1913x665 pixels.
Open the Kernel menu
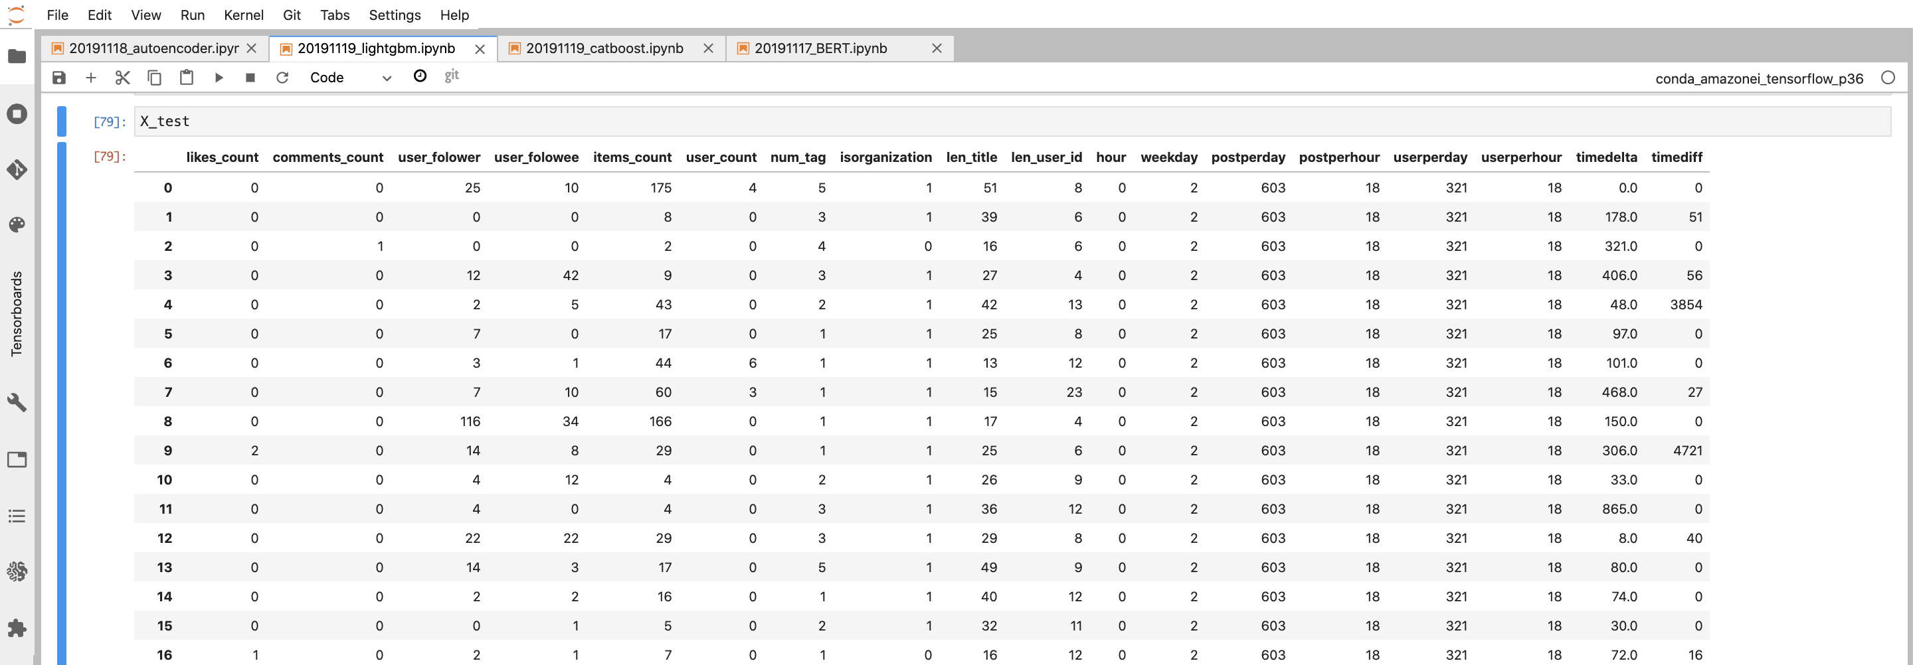tap(244, 15)
